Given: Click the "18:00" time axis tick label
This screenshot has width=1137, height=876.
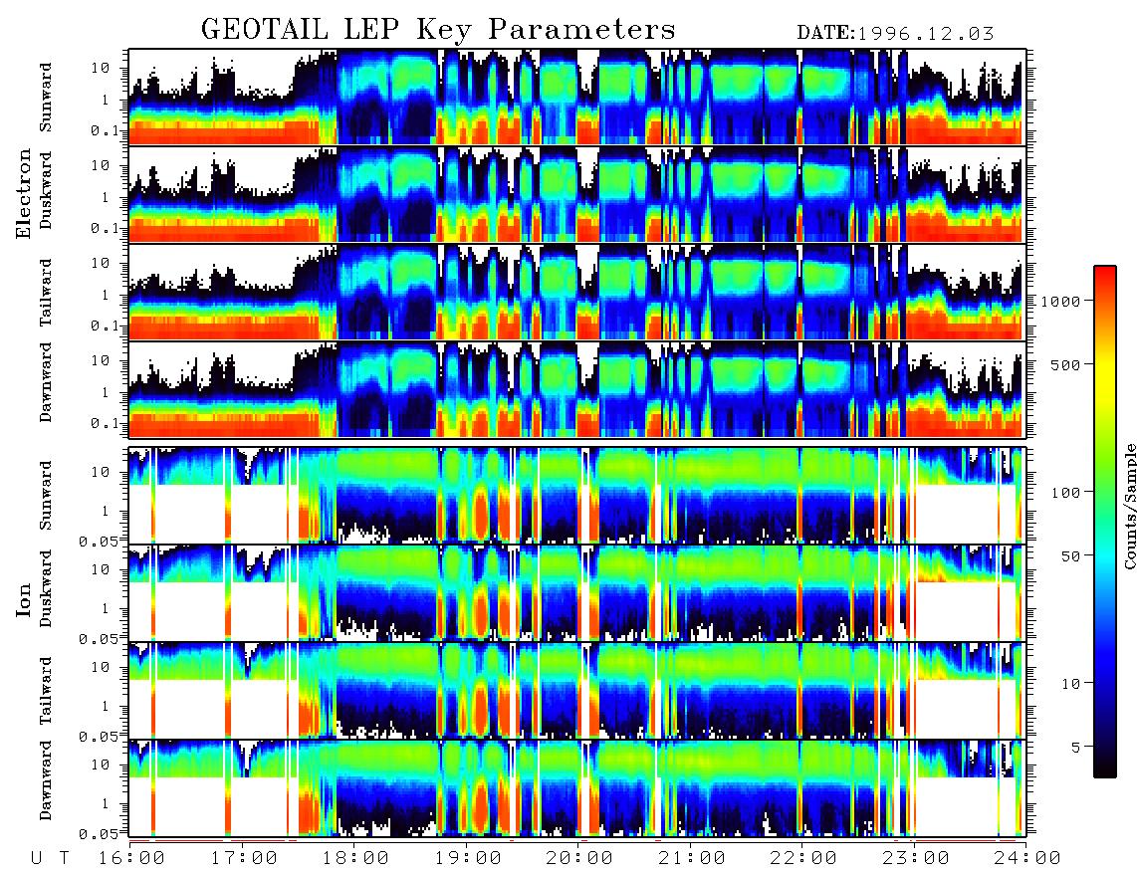Looking at the screenshot, I should [x=356, y=858].
